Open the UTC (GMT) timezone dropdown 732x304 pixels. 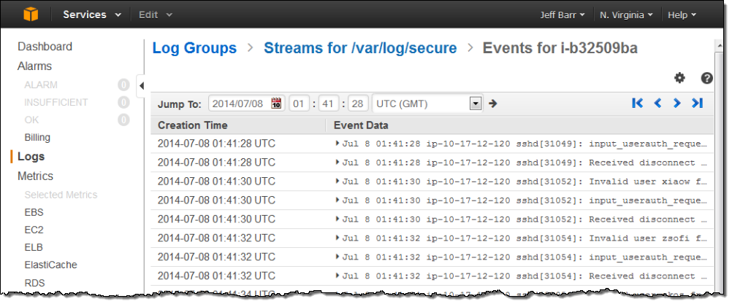point(476,104)
